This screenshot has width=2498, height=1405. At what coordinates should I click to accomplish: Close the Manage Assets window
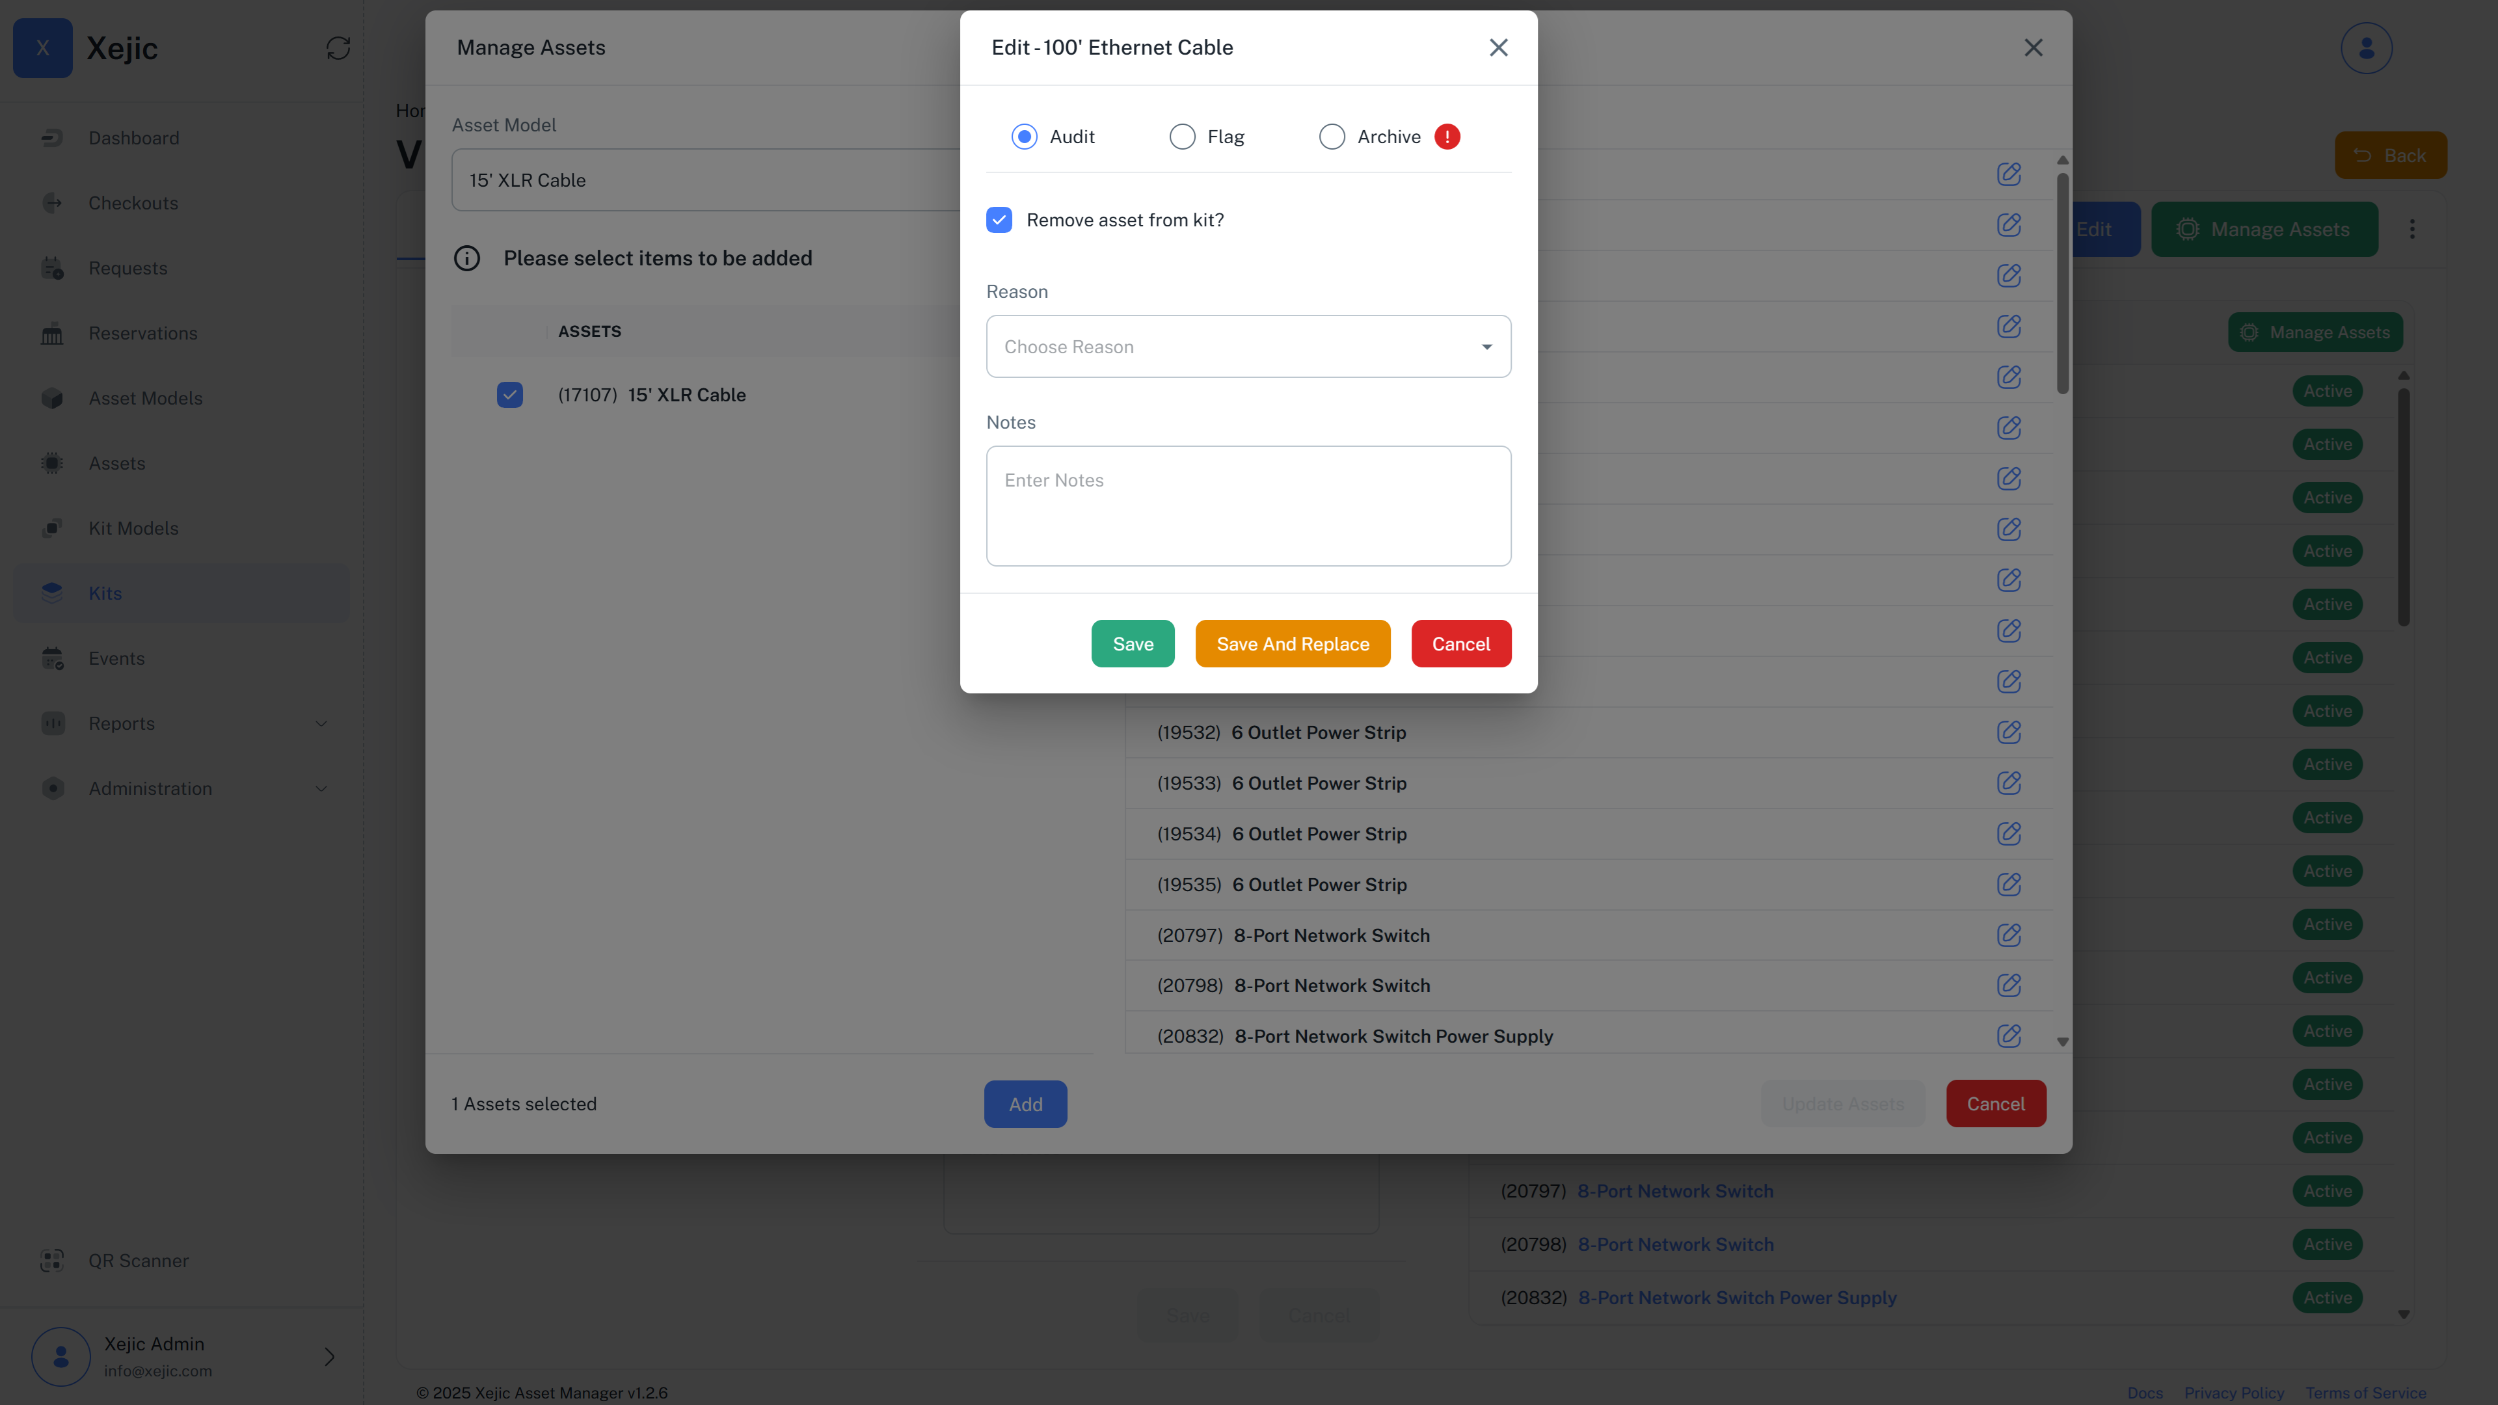2034,47
